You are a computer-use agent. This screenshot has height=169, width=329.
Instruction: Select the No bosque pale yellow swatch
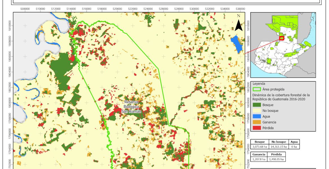[257, 111]
